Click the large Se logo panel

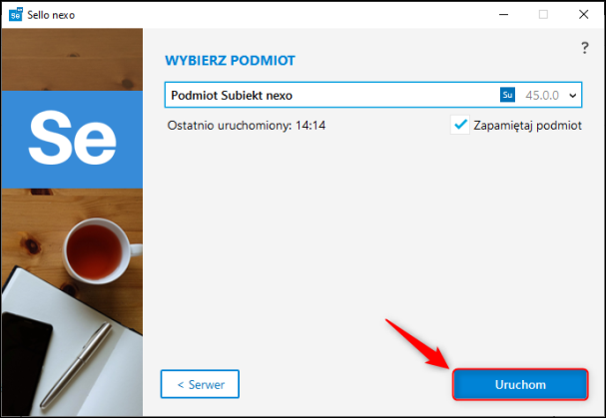click(72, 140)
